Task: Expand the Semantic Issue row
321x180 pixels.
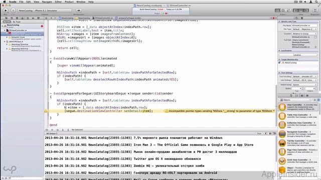Action: [x=7, y=37]
